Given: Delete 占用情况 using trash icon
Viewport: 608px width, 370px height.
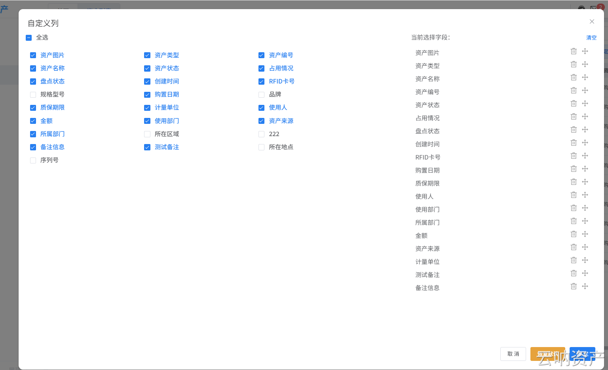Looking at the screenshot, I should click(x=574, y=116).
